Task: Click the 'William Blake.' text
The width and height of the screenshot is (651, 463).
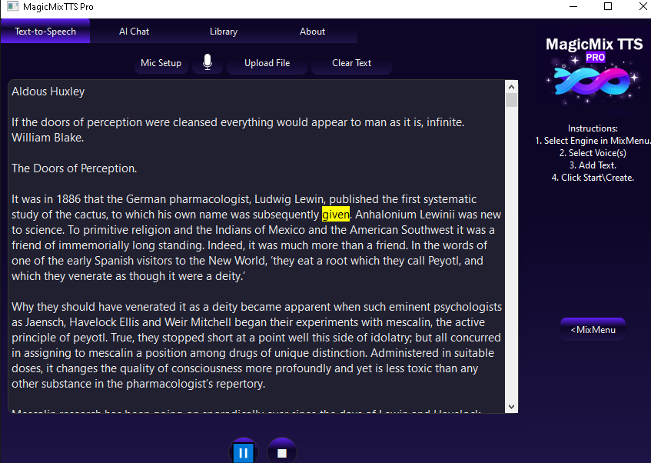Action: (x=48, y=138)
